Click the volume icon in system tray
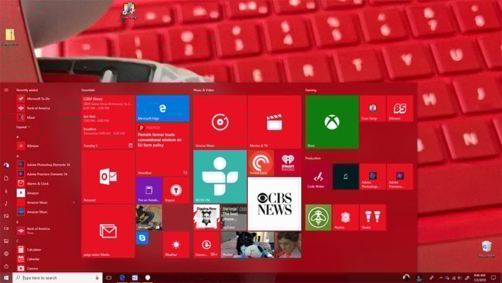Screen dimensions: 502x283 pyautogui.click(x=459, y=278)
